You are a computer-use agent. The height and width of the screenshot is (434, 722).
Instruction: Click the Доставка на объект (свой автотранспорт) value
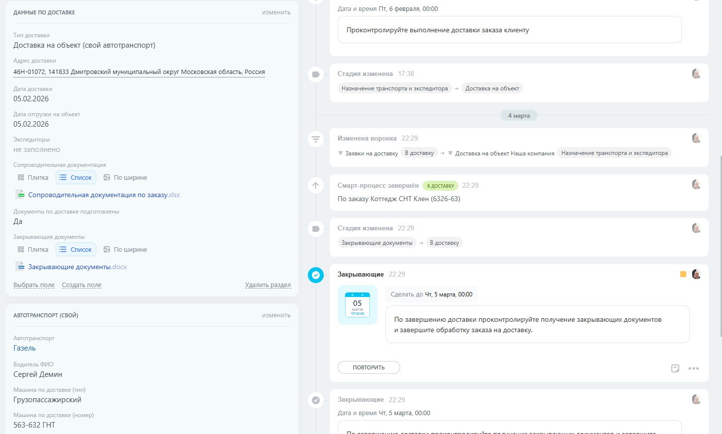tap(84, 45)
